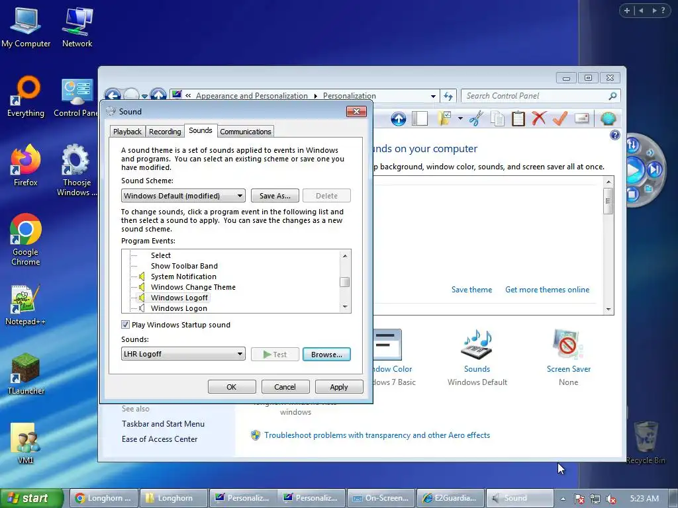
Task: Go back with the Personalization back arrow
Action: point(113,95)
